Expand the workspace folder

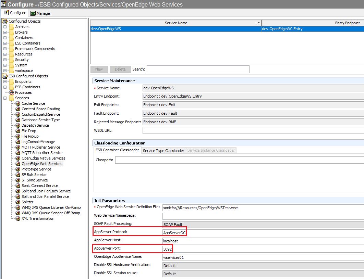(5, 71)
